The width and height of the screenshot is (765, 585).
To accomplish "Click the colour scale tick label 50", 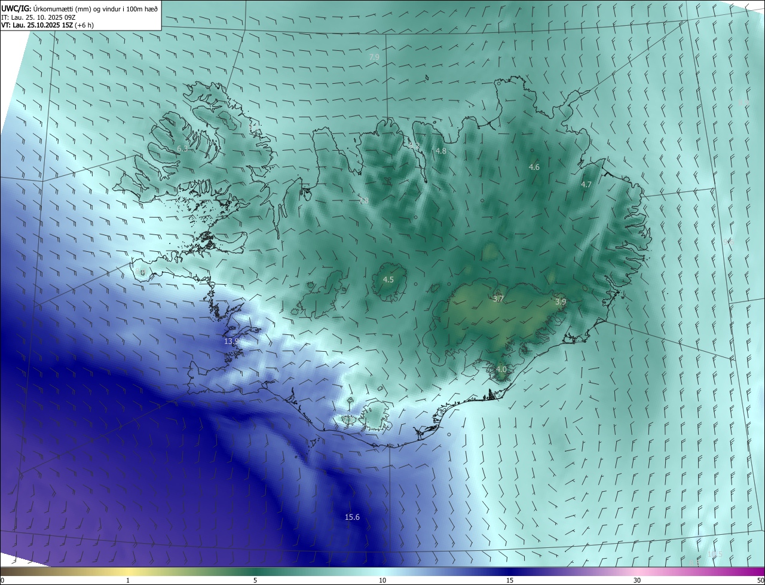I will (760, 580).
